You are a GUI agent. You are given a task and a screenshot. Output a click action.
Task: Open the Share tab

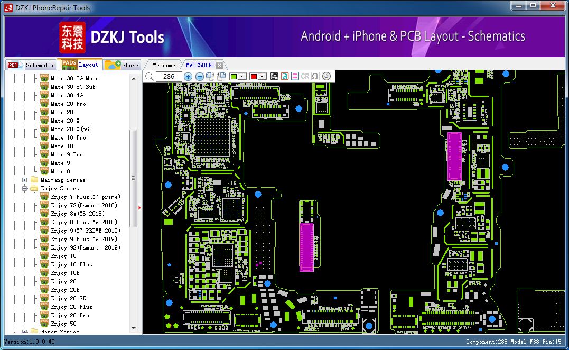pos(122,65)
